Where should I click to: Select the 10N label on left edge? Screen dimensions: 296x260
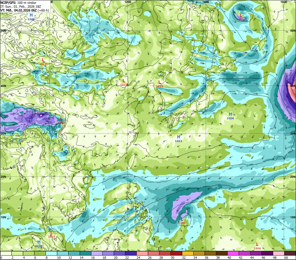3,217
